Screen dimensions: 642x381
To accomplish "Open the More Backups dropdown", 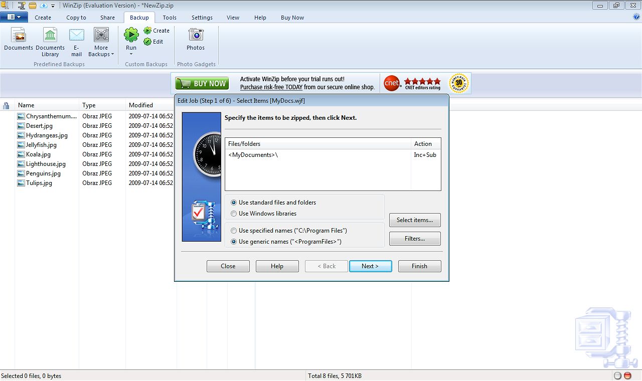I will 101,43.
